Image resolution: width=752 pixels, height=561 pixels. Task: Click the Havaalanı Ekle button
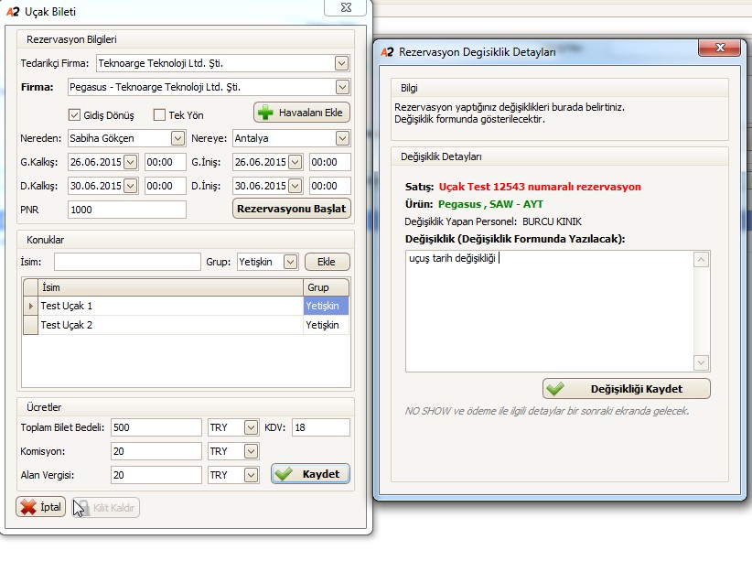(x=302, y=113)
